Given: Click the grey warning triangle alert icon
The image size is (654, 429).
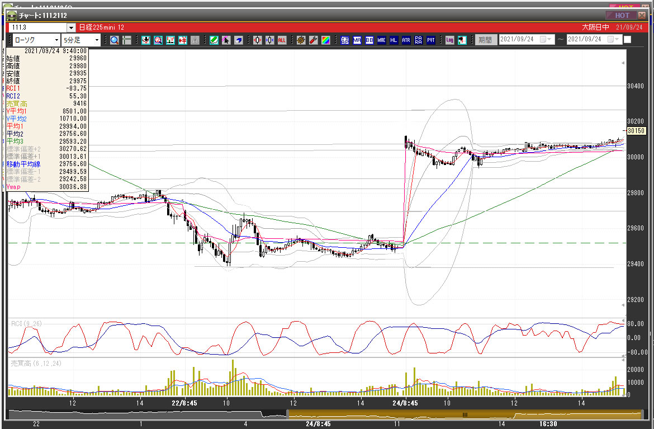Looking at the screenshot, I should [x=195, y=40].
